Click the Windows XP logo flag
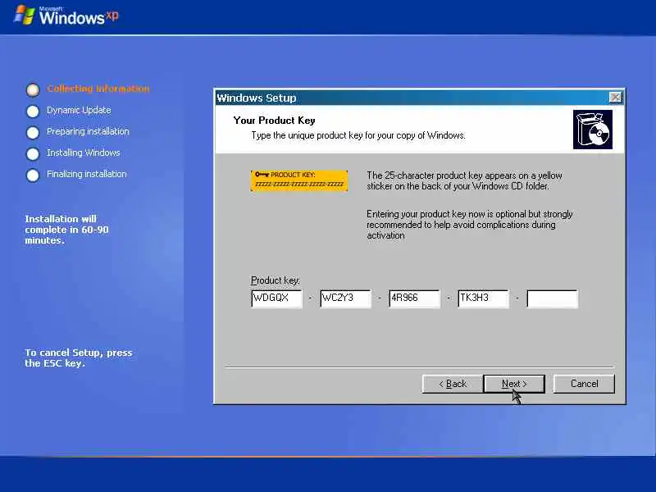This screenshot has height=492, width=656. [x=25, y=15]
